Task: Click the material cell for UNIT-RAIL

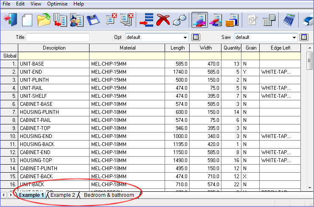Action: coord(127,88)
